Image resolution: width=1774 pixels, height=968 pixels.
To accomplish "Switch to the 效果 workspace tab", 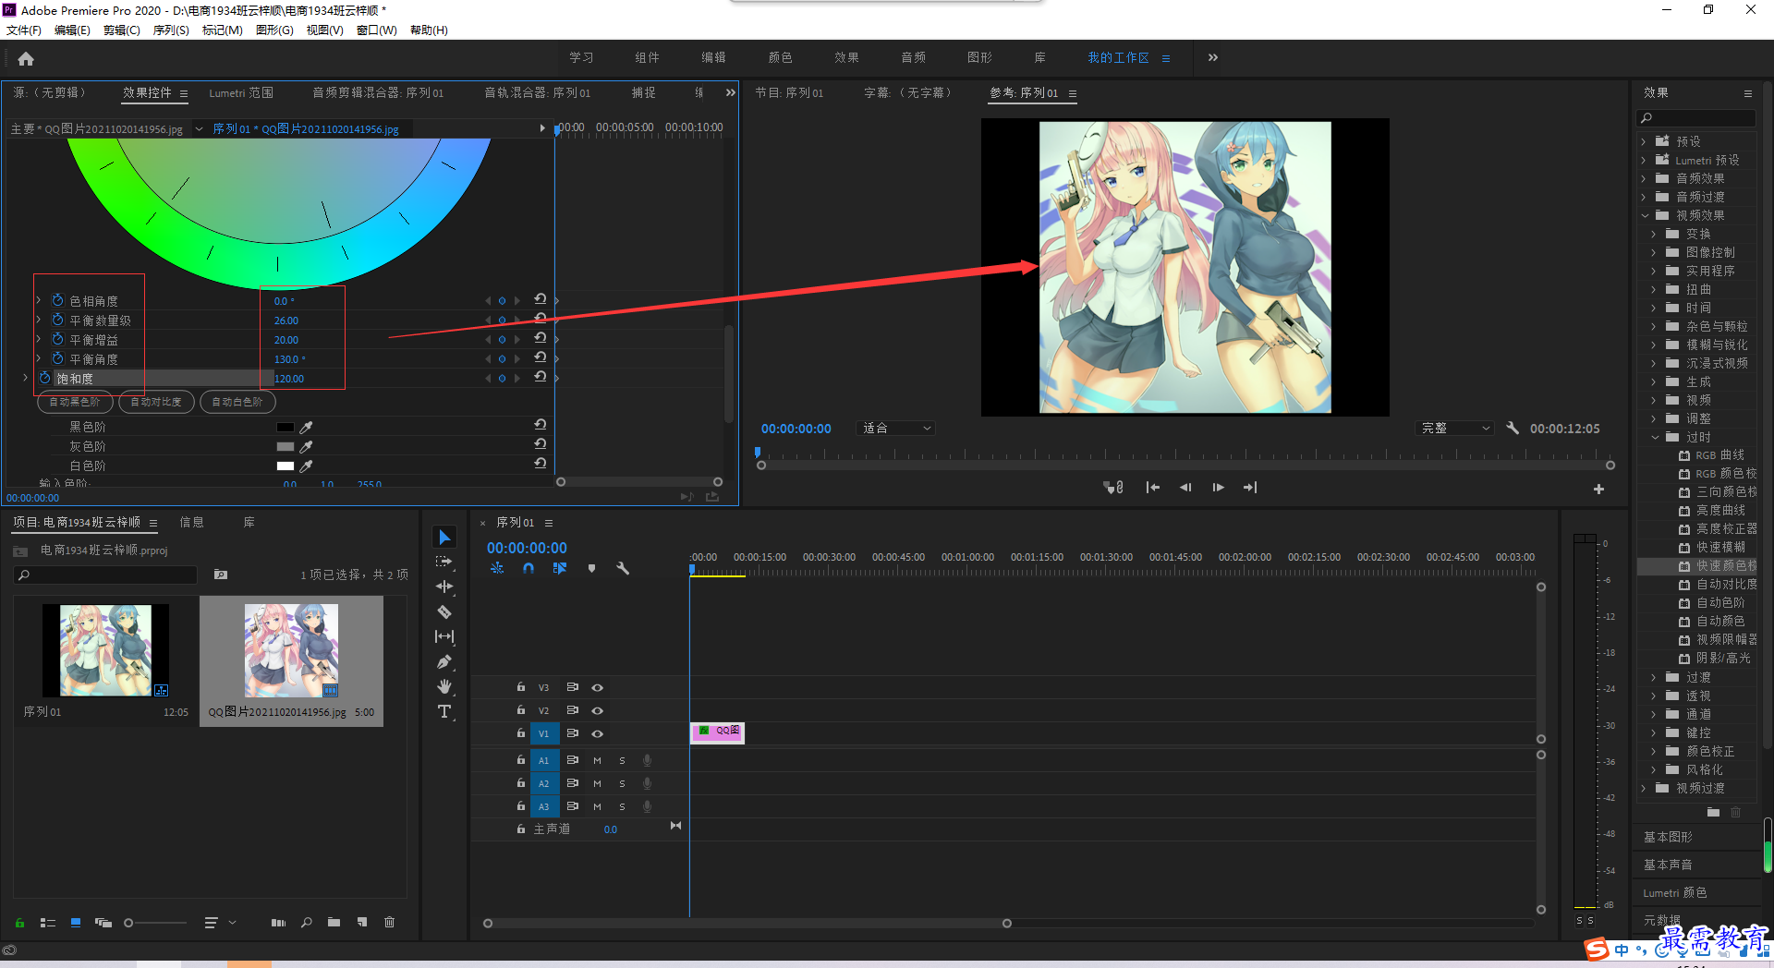I will pyautogui.click(x=847, y=57).
